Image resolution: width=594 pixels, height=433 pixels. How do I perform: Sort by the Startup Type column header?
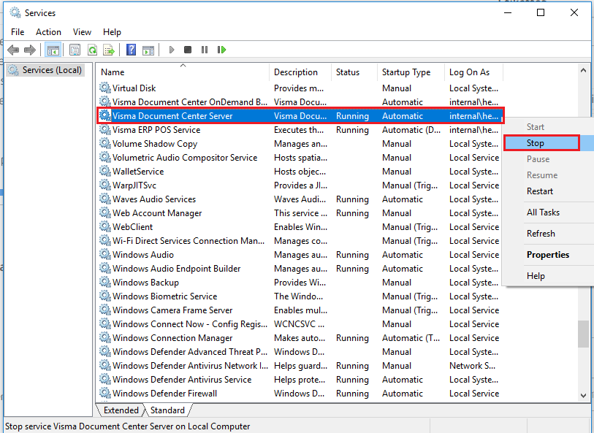pyautogui.click(x=411, y=72)
